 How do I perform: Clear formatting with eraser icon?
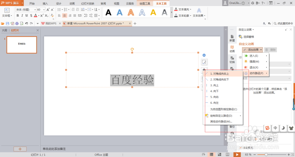pos(52,16)
